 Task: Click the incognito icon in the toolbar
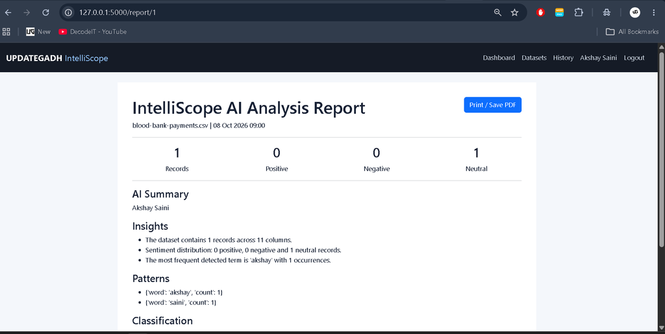coord(607,13)
